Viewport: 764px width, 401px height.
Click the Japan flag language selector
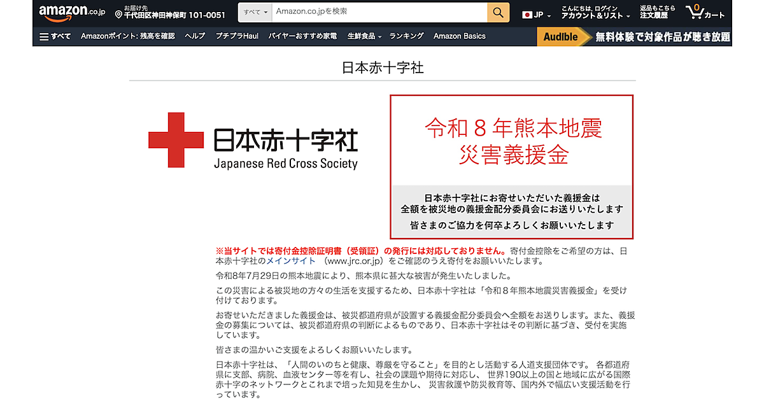(536, 15)
